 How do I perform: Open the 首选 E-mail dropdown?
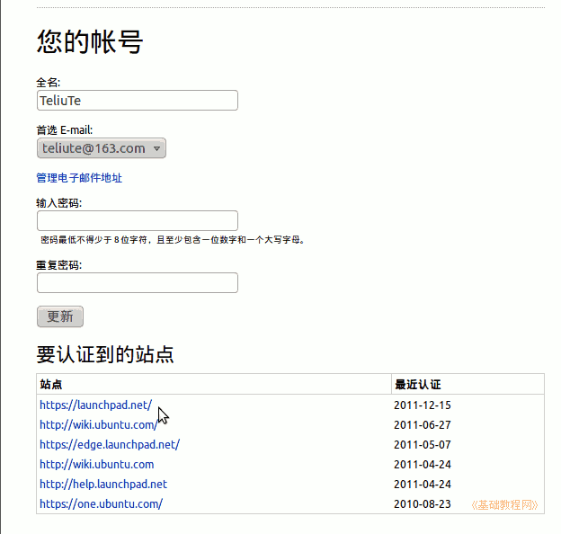(x=101, y=148)
